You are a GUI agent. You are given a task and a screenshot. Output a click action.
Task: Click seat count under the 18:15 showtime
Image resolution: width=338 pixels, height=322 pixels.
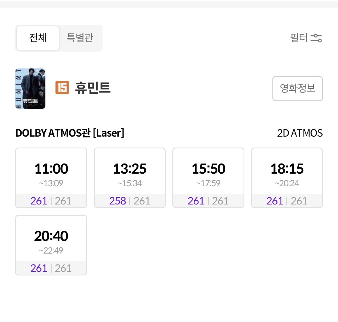287,201
